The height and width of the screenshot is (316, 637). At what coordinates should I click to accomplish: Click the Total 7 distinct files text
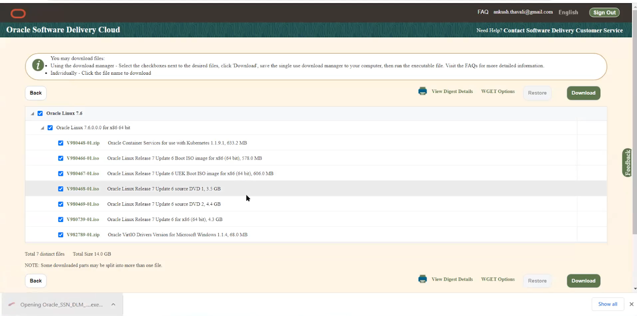(x=45, y=254)
